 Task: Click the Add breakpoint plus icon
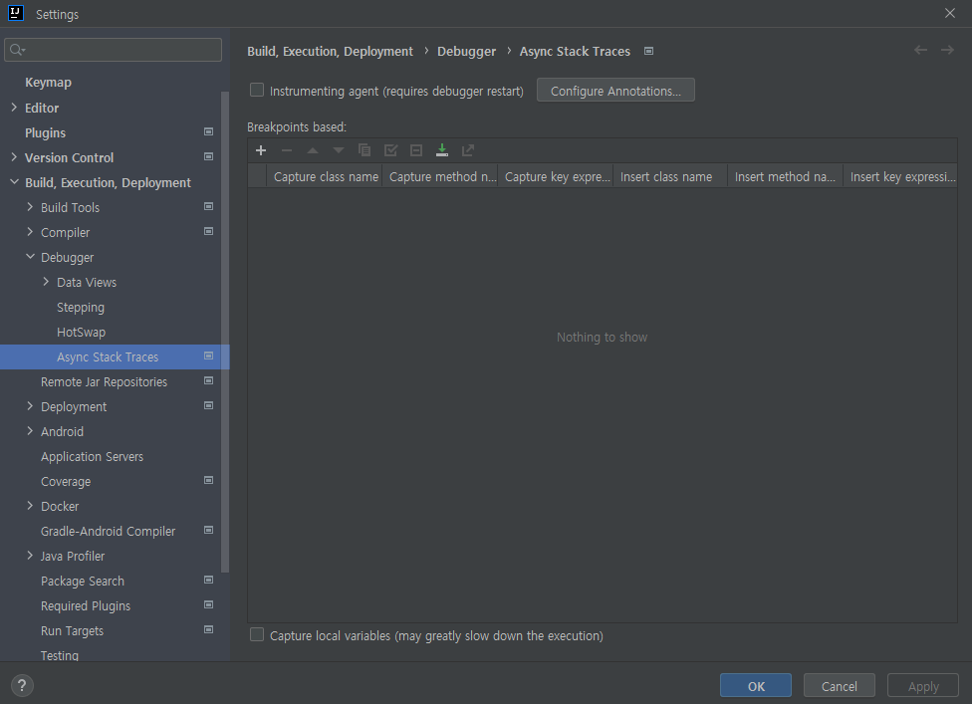pyautogui.click(x=261, y=150)
